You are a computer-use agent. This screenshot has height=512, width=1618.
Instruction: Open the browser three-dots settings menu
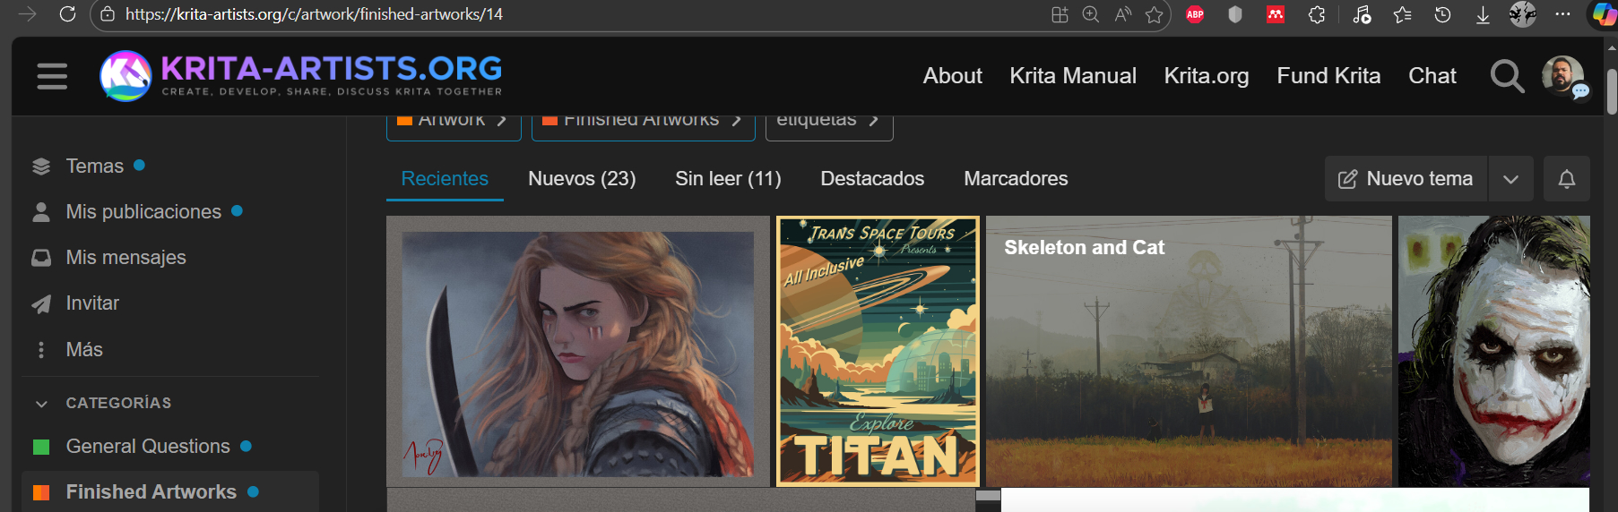tap(1562, 14)
